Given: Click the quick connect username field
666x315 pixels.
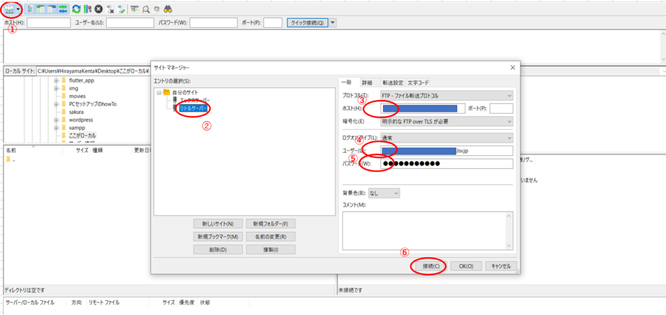Looking at the screenshot, I should (x=130, y=23).
